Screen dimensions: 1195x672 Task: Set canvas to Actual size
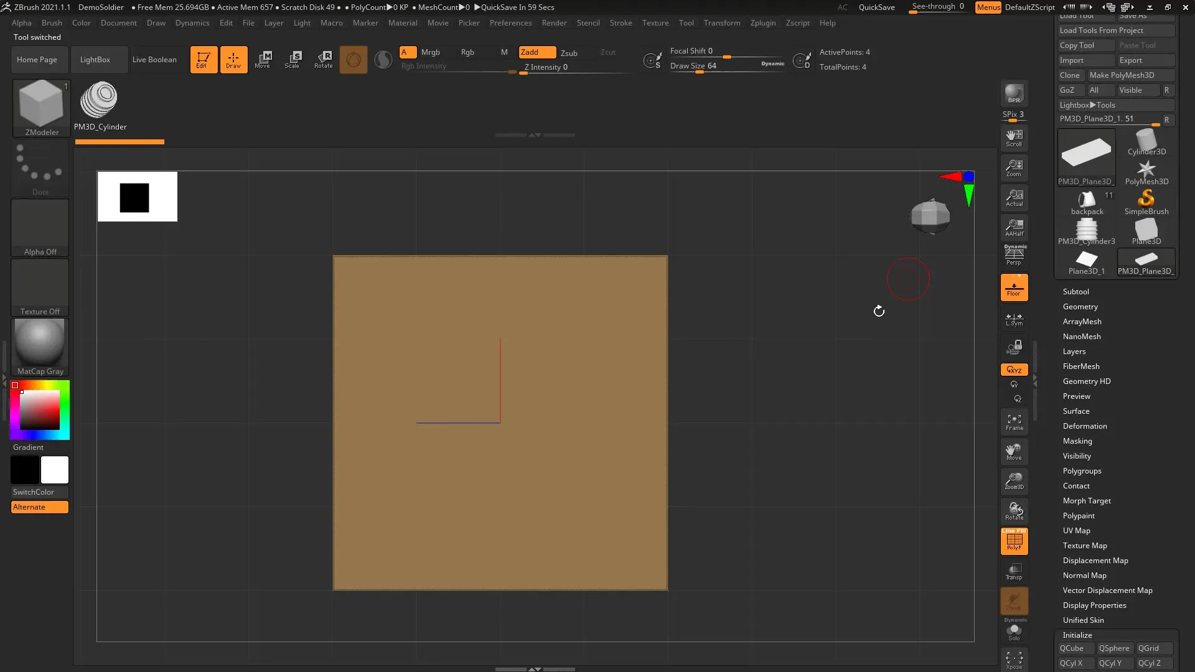1014,198
